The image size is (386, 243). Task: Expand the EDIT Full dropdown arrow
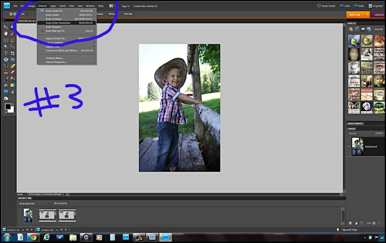tap(367, 14)
